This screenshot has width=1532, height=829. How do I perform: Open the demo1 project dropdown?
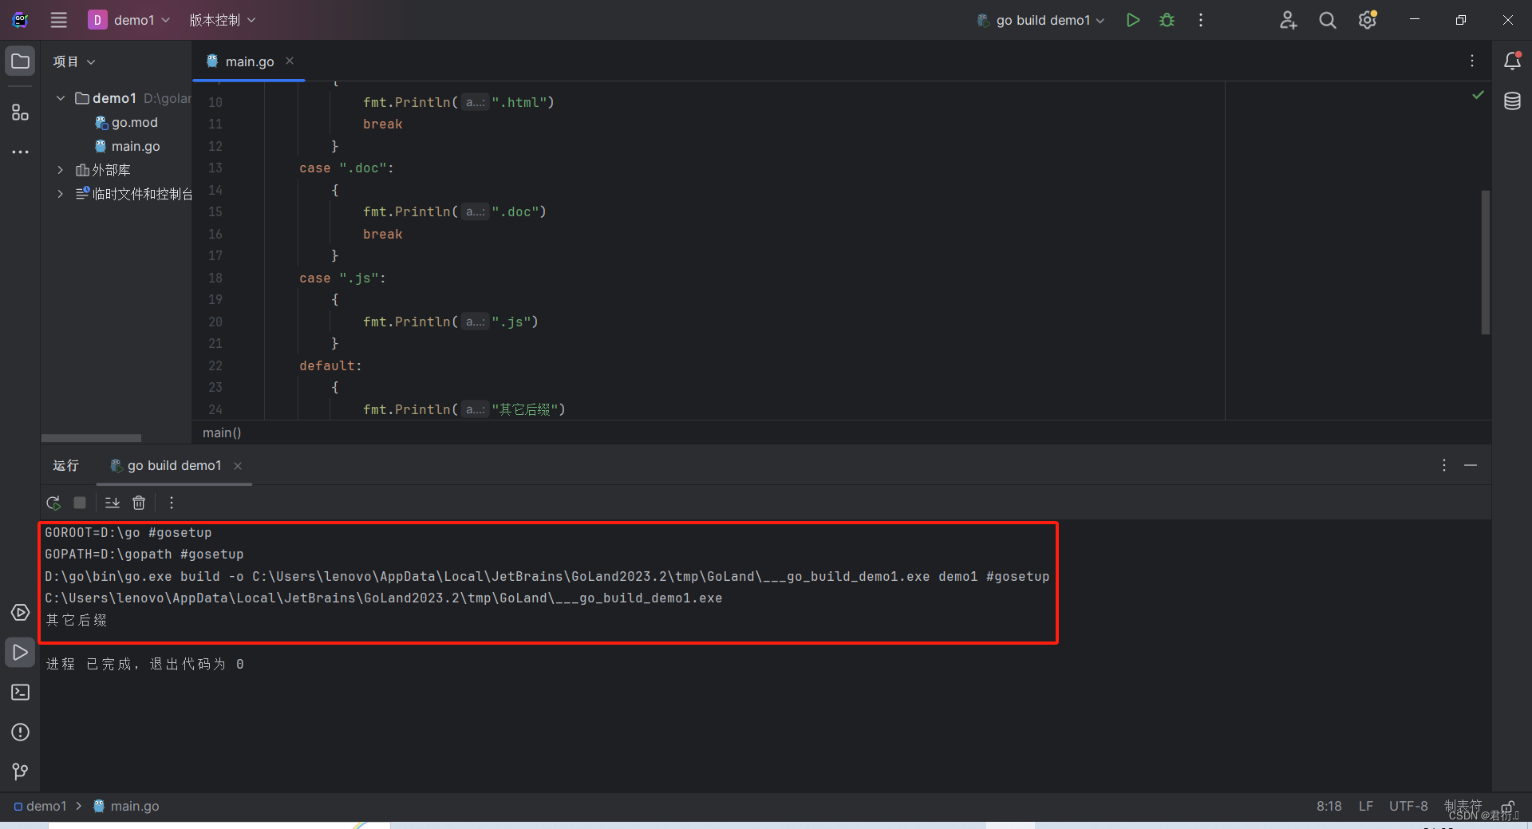click(x=129, y=20)
